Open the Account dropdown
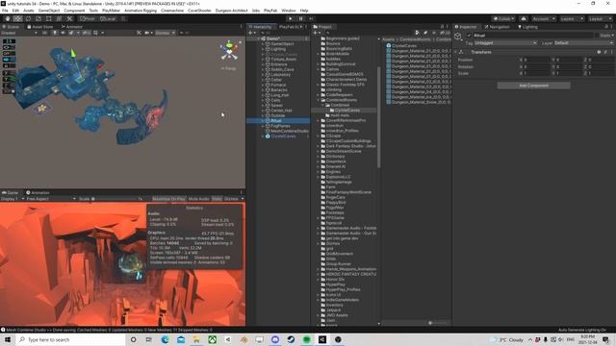Screen dimensions: 616x346 544,19
